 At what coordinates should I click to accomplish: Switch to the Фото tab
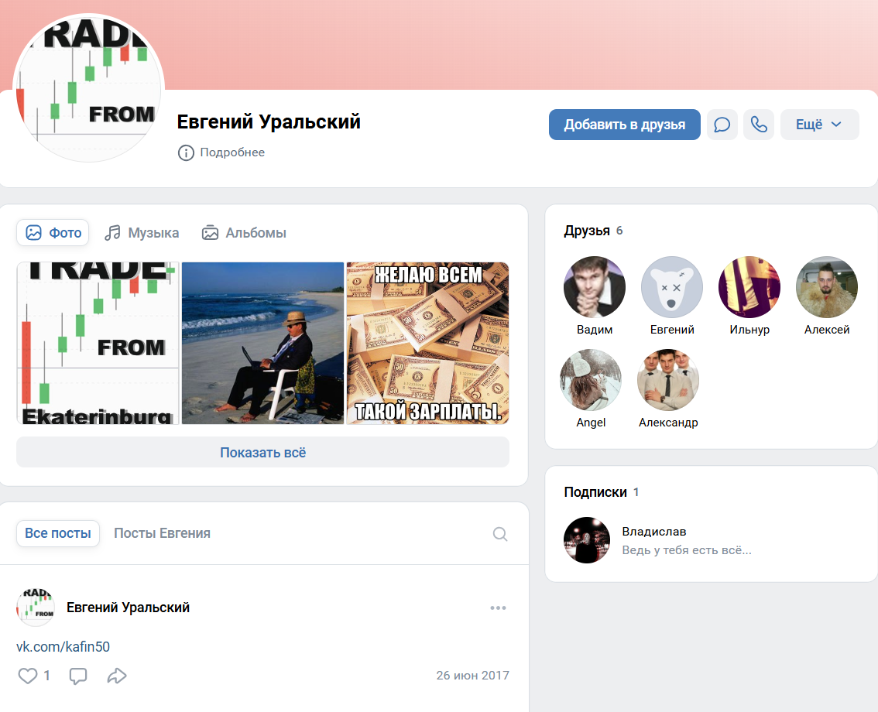click(53, 233)
